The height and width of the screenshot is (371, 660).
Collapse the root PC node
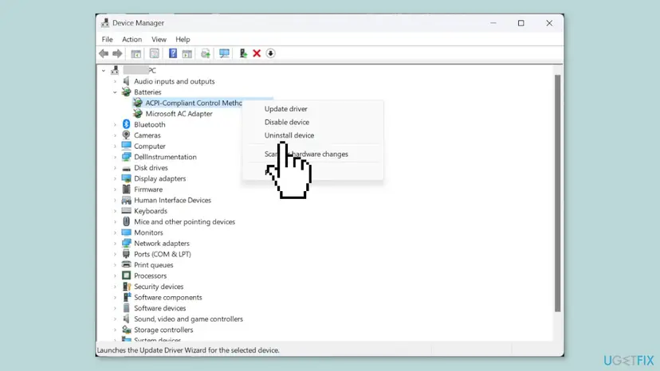click(x=104, y=70)
